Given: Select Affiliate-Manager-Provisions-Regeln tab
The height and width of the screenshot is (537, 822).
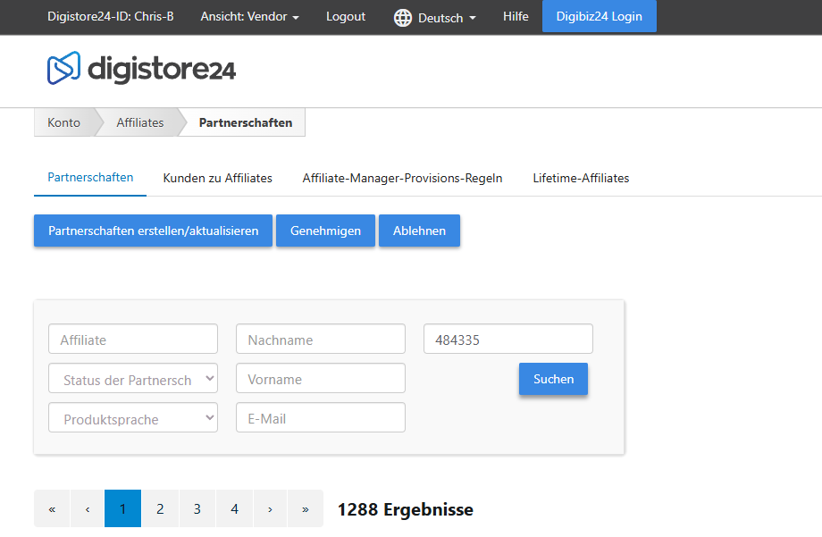Looking at the screenshot, I should click(402, 178).
